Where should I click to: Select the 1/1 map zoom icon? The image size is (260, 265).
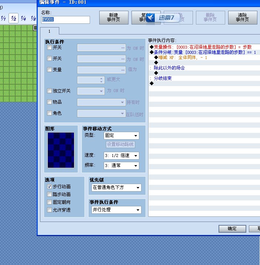(3, 18)
